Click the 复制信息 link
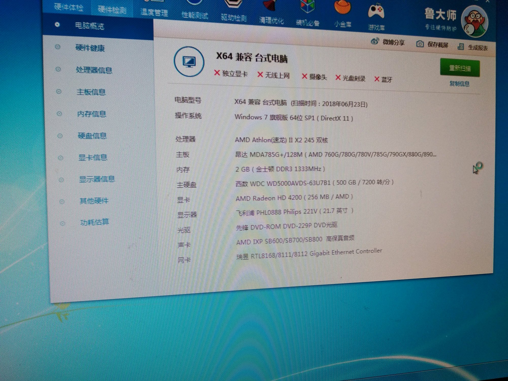Viewport: 508px width, 381px height. click(459, 84)
